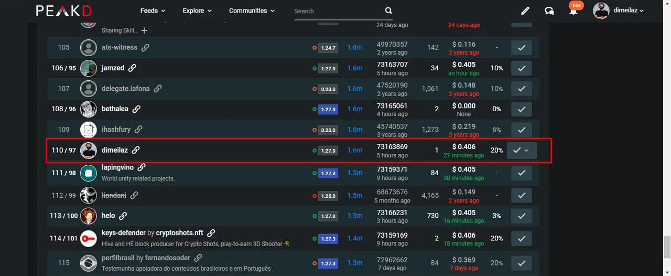Click the 1.8m votes value for ats-witness
Image resolution: width=671 pixels, height=276 pixels.
pos(355,48)
